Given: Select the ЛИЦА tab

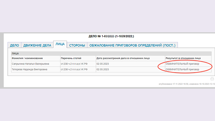Looking at the screenshot, I should click(x=60, y=44).
